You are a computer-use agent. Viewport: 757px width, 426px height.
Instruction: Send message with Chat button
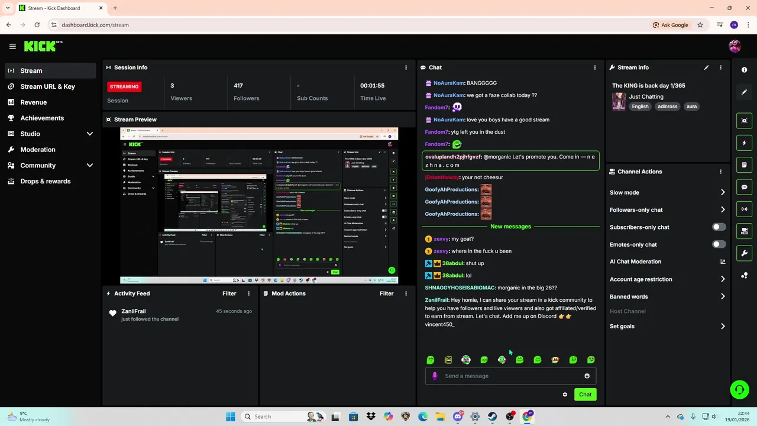pyautogui.click(x=585, y=395)
